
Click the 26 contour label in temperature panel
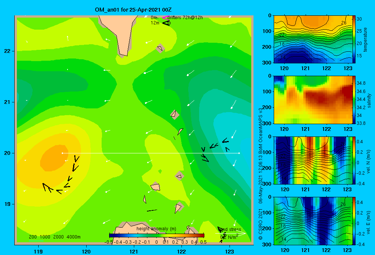tap(343, 23)
